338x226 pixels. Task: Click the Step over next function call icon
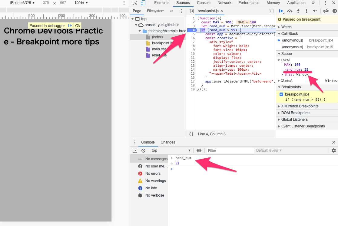click(290, 11)
